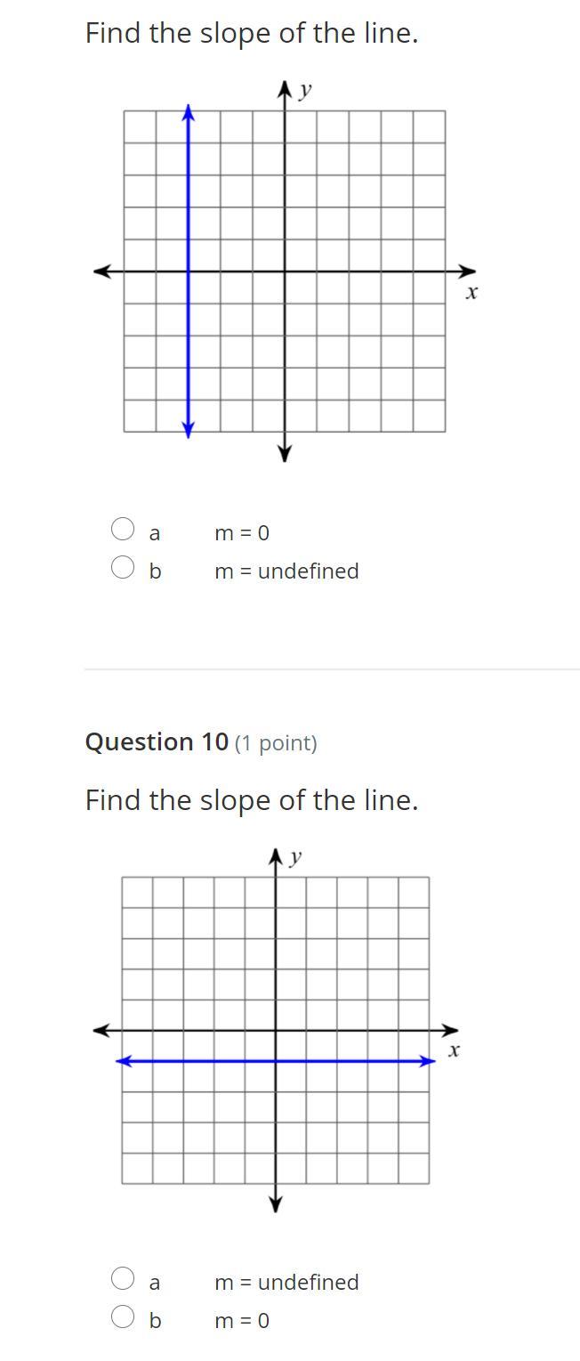
Task: Click 'm = undefined' text in Question 10
Action: coord(286,1283)
